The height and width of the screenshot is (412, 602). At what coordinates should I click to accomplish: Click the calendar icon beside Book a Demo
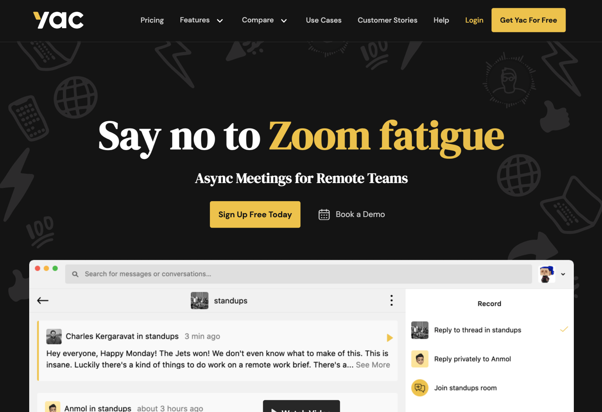tap(324, 215)
